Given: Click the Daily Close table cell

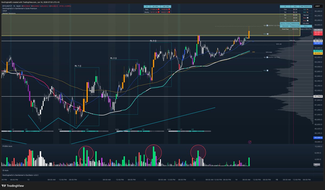Looking at the screenshot, I should pyautogui.click(x=285, y=23).
